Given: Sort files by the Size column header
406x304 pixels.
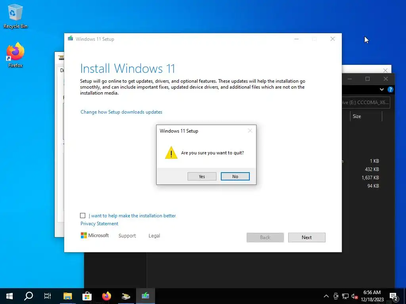Looking at the screenshot, I should point(366,116).
